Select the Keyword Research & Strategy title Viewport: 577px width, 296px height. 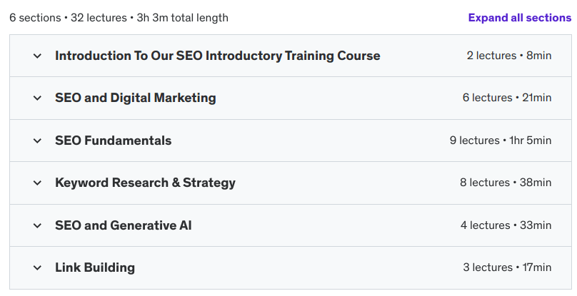[x=145, y=183]
